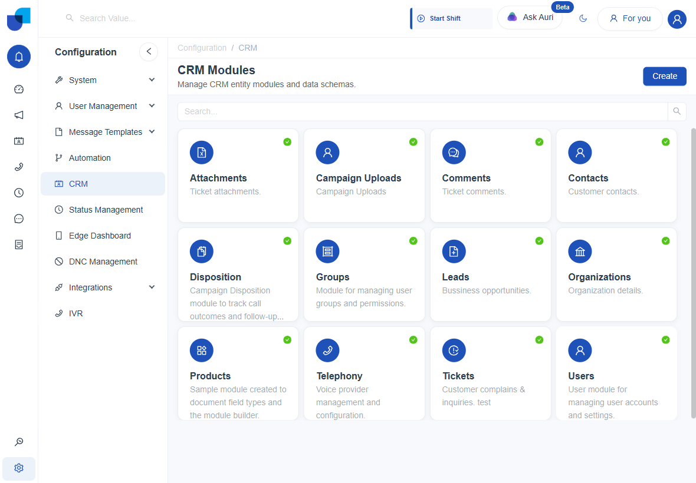Select the CRM menu item

click(103, 184)
